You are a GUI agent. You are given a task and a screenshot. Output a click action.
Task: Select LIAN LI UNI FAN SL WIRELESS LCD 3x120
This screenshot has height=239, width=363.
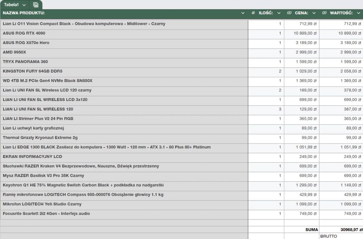124,100
